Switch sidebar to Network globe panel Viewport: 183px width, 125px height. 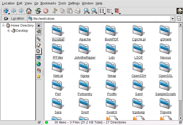click(38, 64)
